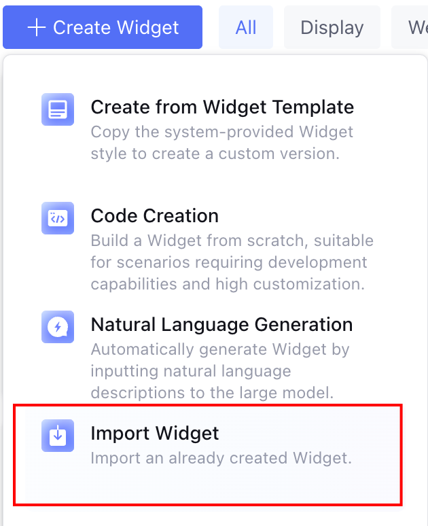Image resolution: width=428 pixels, height=526 pixels.
Task: Click "Import an already created Widget" description
Action: pyautogui.click(x=221, y=458)
